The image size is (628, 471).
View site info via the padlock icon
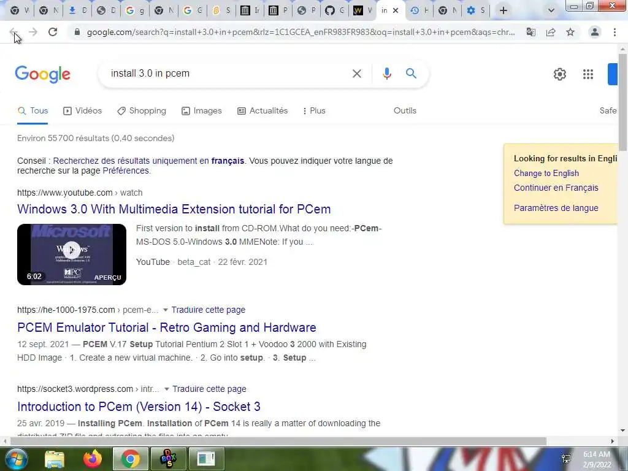pos(77,32)
